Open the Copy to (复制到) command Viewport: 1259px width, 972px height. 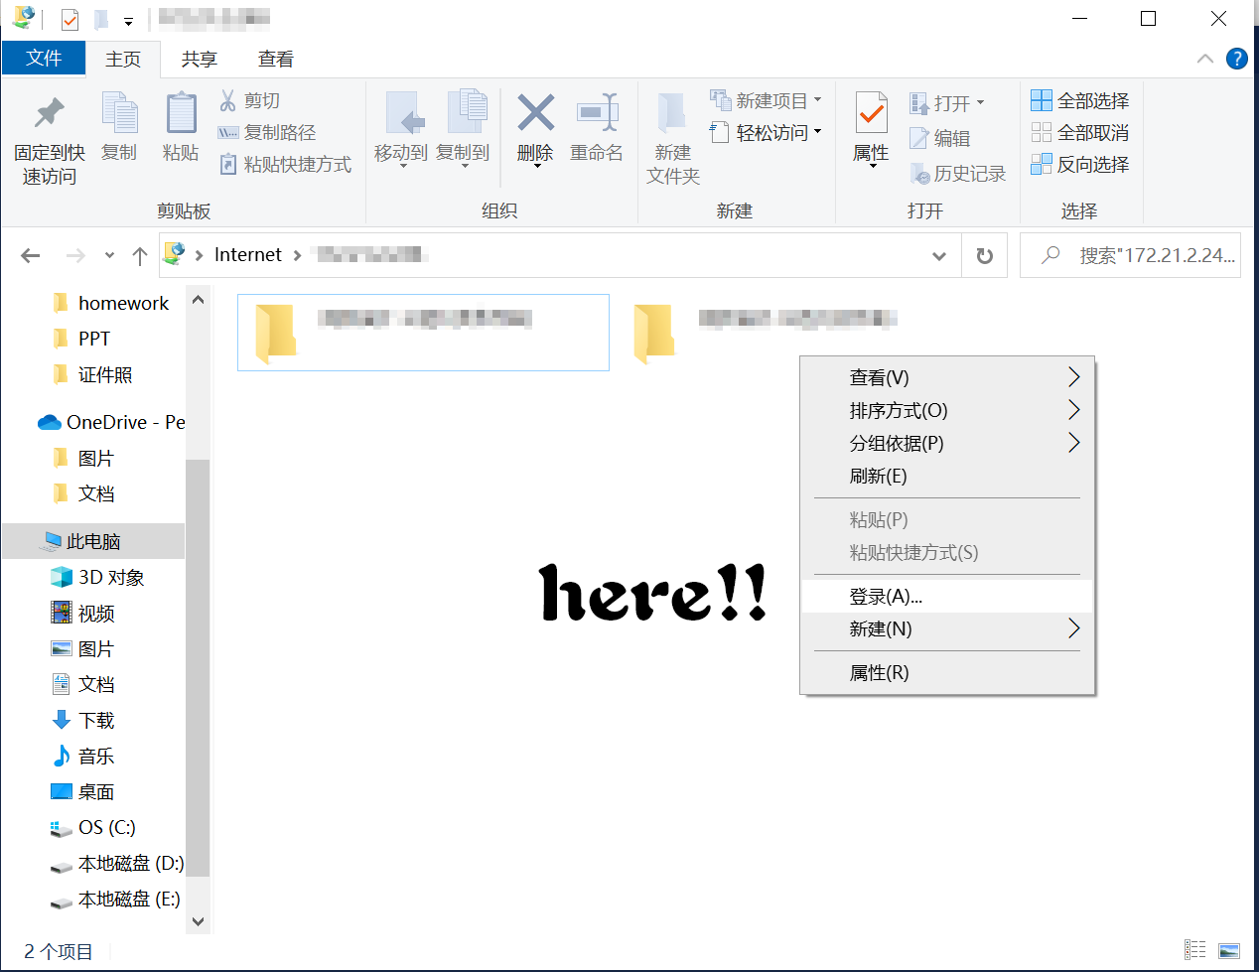pyautogui.click(x=463, y=129)
